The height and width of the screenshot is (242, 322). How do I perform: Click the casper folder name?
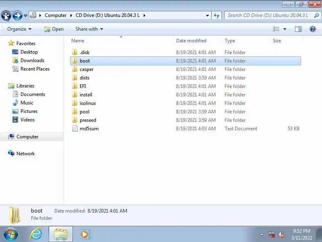pyautogui.click(x=87, y=69)
